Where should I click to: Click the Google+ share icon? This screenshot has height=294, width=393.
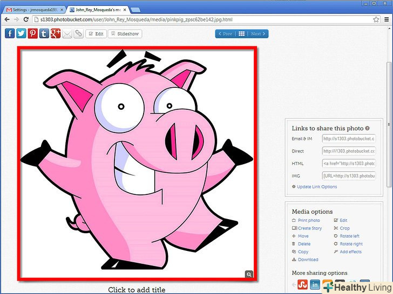click(56, 33)
